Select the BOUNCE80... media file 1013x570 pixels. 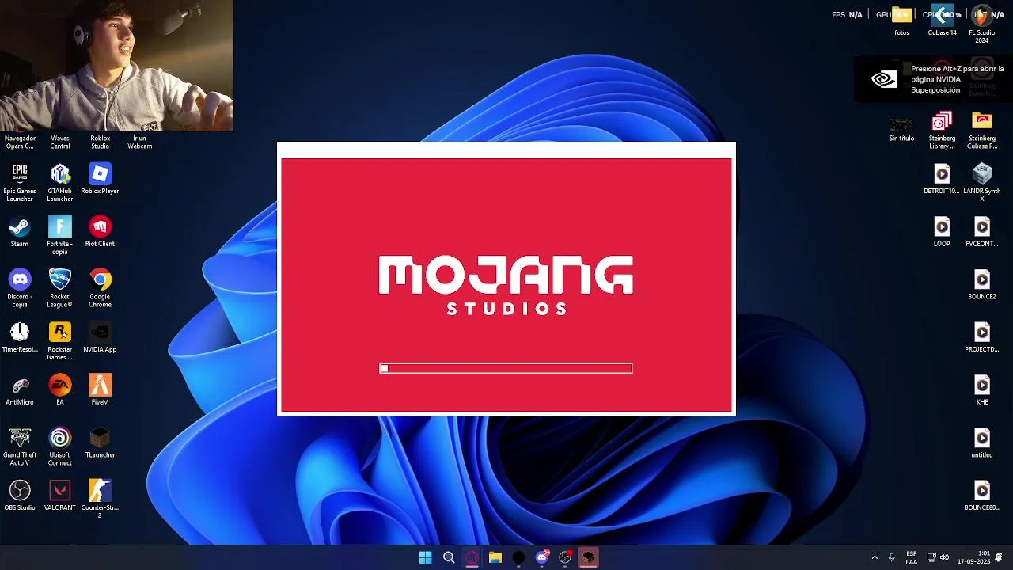tap(982, 496)
